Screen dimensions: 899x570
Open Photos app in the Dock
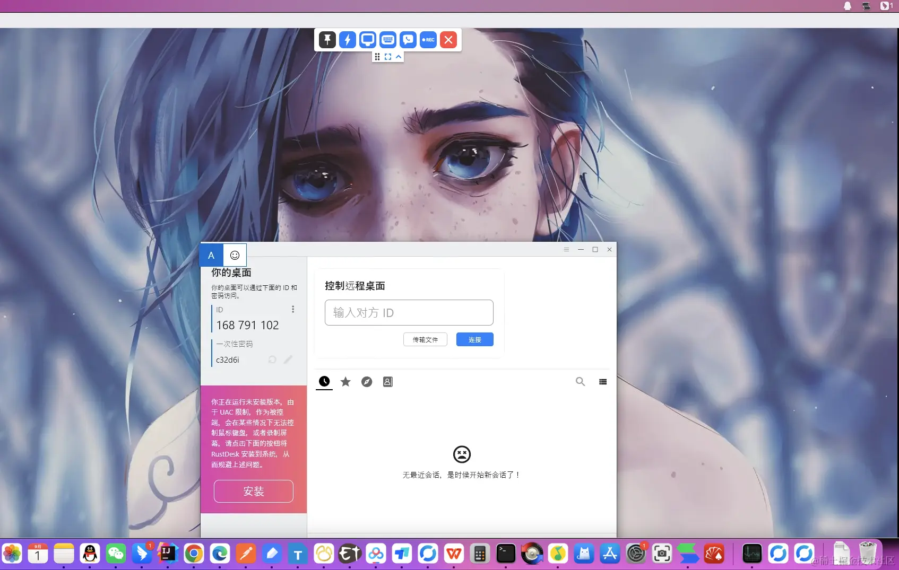click(x=12, y=554)
